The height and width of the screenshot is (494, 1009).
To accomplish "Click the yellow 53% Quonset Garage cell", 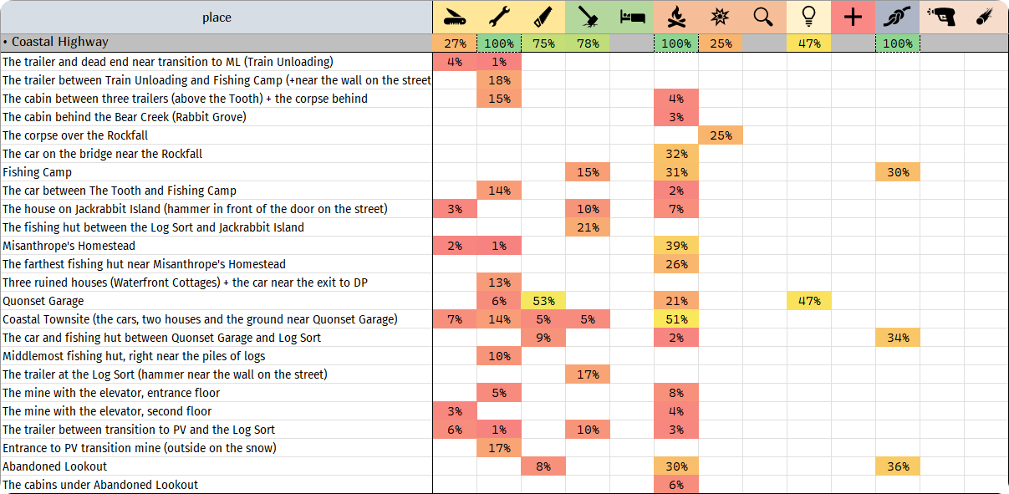I will click(543, 301).
